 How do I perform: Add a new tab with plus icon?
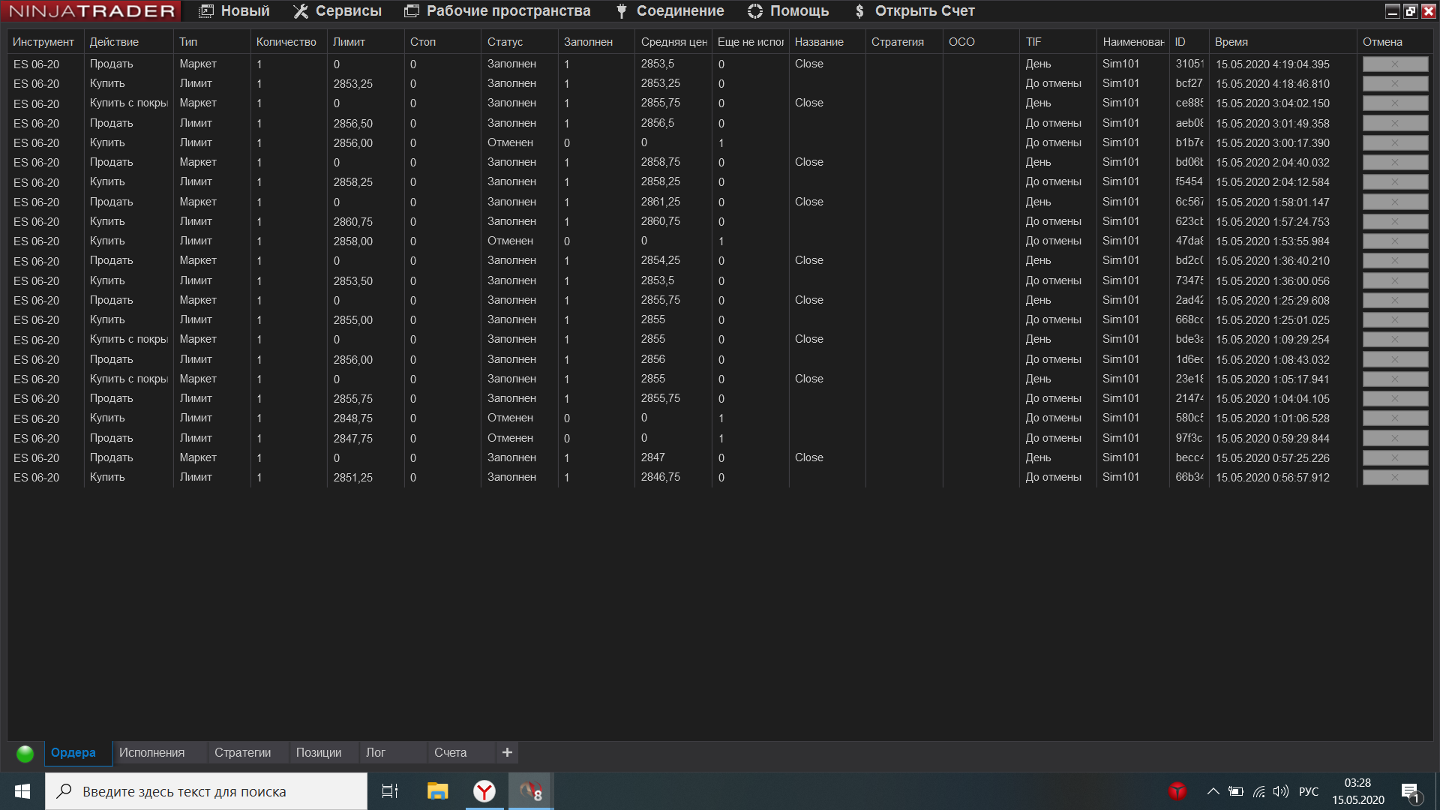(x=507, y=752)
